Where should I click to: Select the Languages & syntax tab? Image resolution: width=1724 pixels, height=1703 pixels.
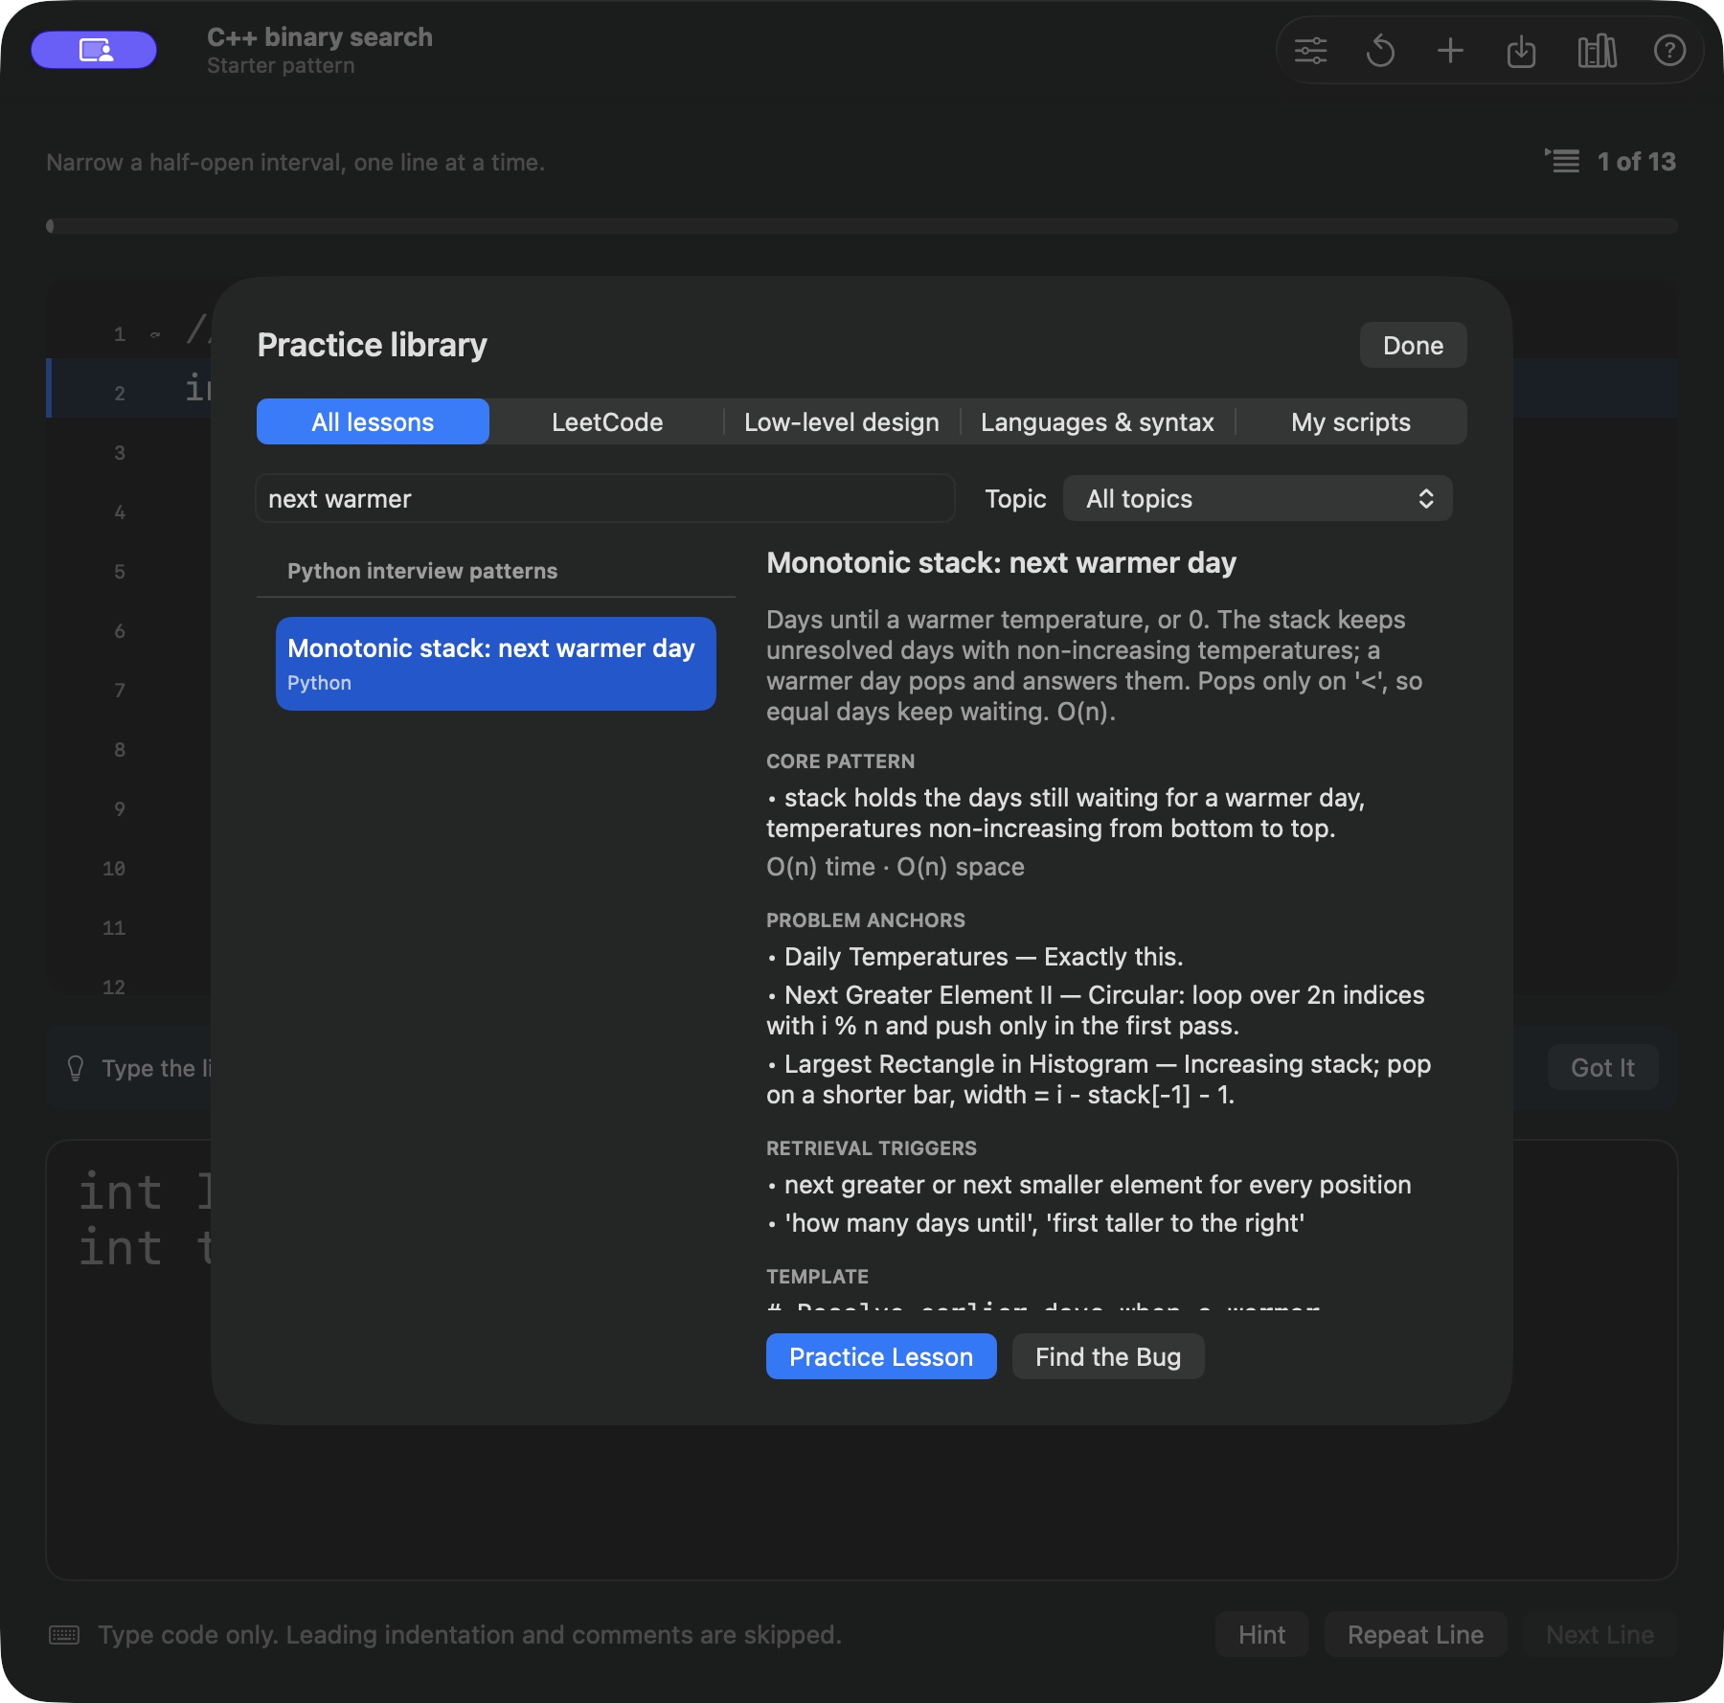pos(1098,421)
